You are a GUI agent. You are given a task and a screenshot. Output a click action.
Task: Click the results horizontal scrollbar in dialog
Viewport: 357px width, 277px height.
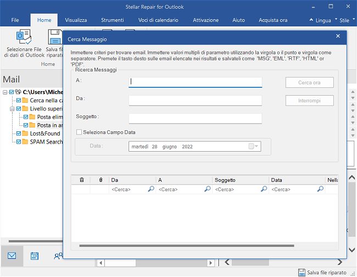coord(187,246)
